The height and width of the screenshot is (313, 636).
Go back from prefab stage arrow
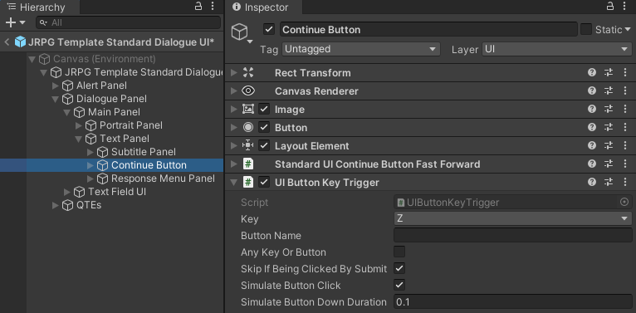[x=7, y=42]
